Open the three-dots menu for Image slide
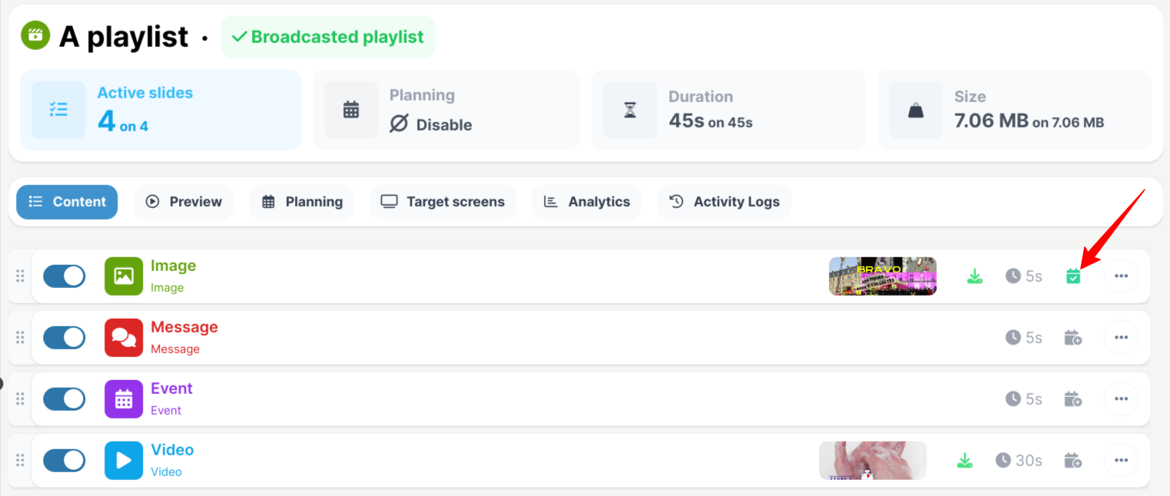This screenshot has width=1170, height=496. coord(1121,276)
